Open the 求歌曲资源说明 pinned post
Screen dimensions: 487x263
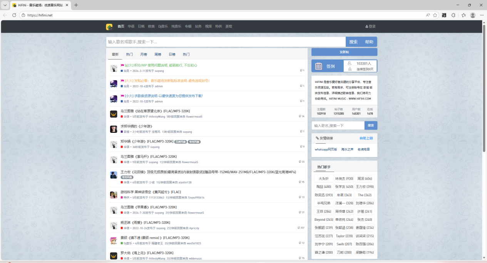coord(164,96)
